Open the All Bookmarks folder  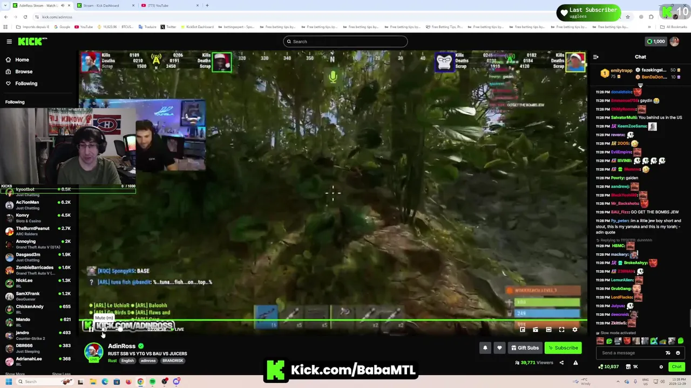click(674, 27)
